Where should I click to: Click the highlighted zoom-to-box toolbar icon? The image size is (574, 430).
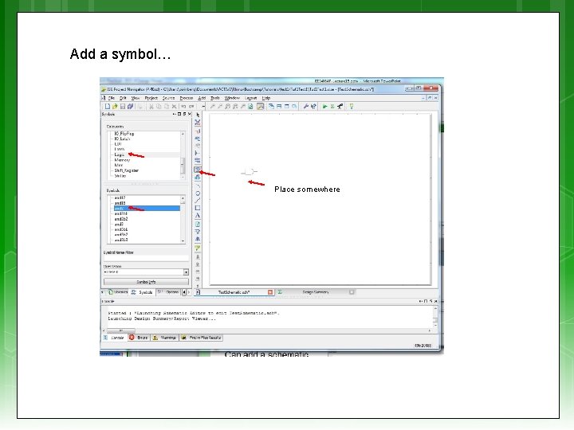(x=260, y=107)
